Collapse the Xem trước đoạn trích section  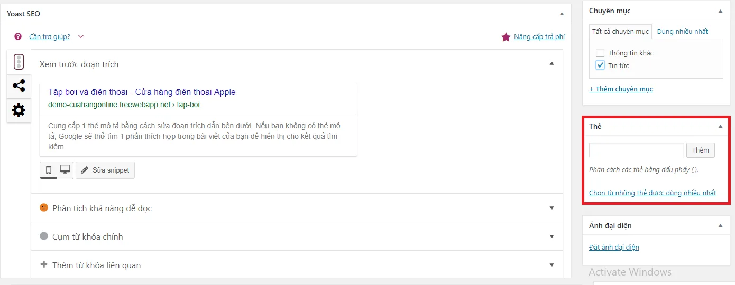(x=552, y=64)
